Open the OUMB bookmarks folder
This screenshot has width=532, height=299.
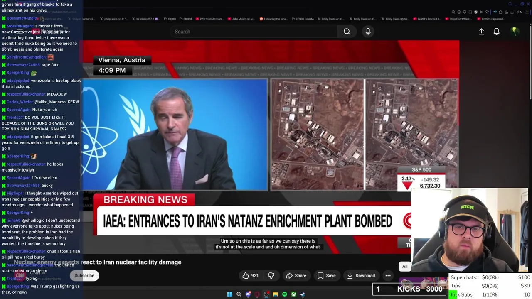click(x=170, y=19)
